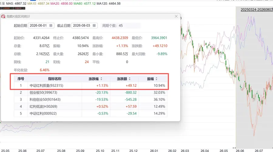273x152 pixels.
Task: Select row 红利低波(H30269)
Action: pos(90,106)
